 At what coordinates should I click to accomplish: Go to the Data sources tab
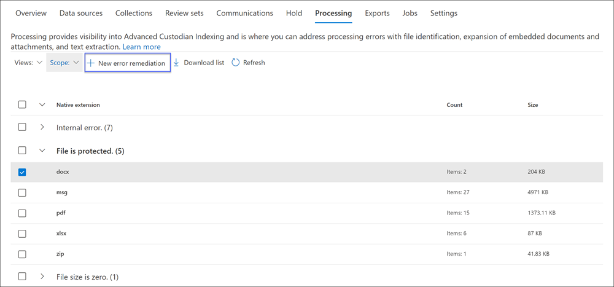[81, 13]
